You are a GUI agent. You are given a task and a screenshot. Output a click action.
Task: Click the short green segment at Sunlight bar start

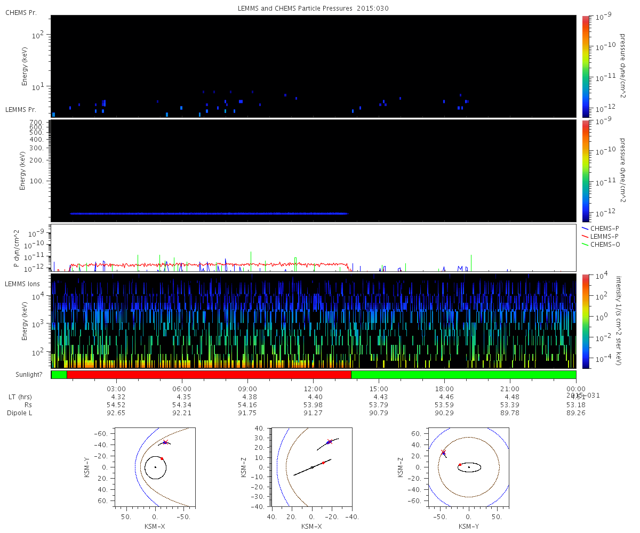click(59, 375)
